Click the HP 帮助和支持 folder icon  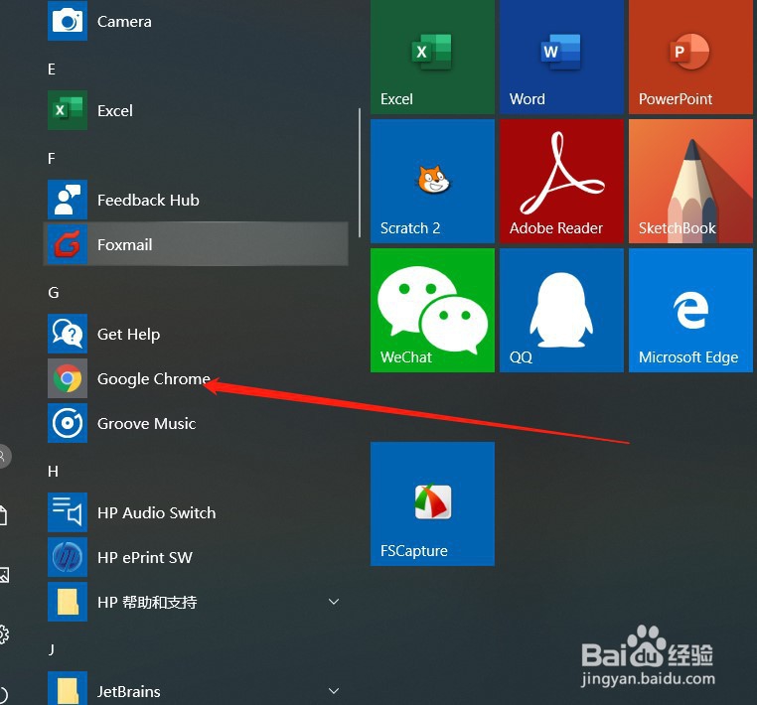click(68, 602)
